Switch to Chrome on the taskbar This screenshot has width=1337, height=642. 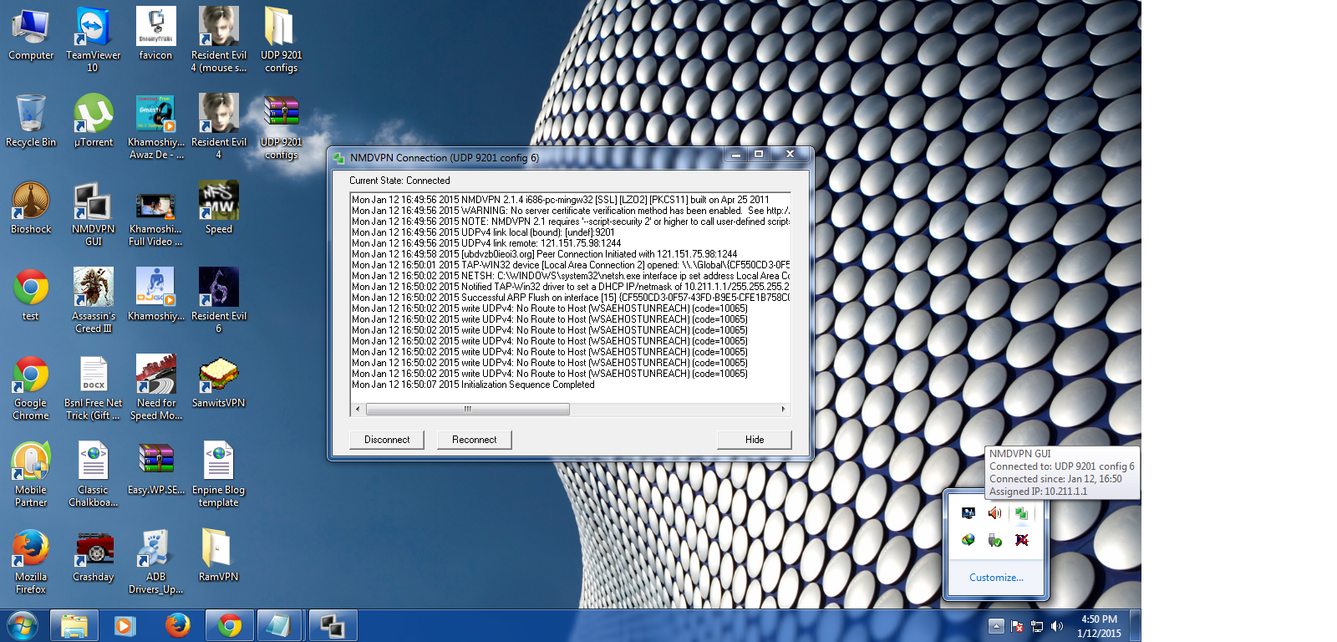click(229, 626)
